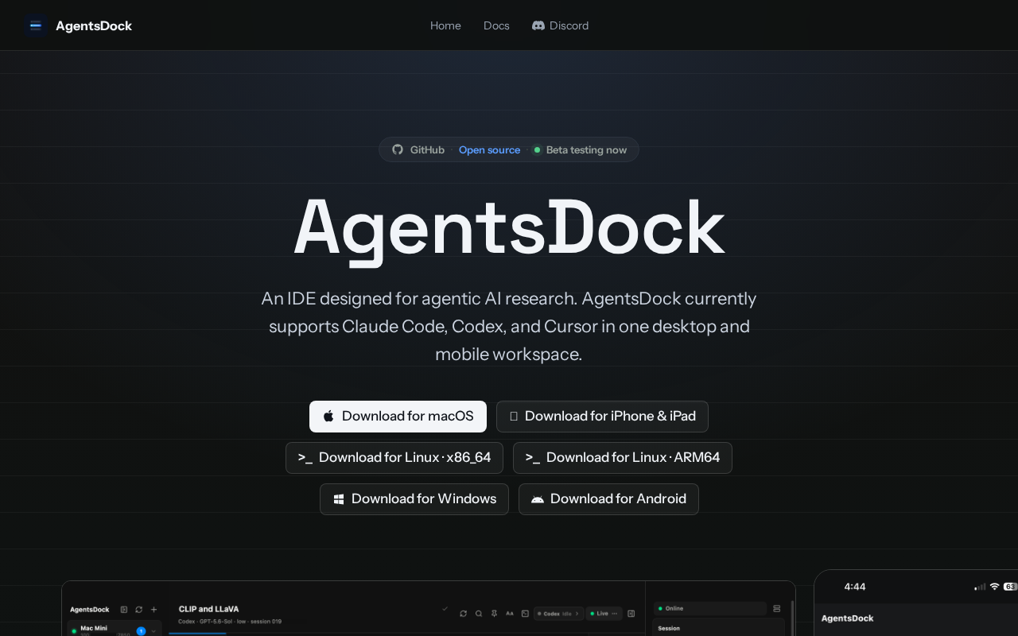Click Download for Windows button
The height and width of the screenshot is (636, 1018).
pyautogui.click(x=414, y=499)
